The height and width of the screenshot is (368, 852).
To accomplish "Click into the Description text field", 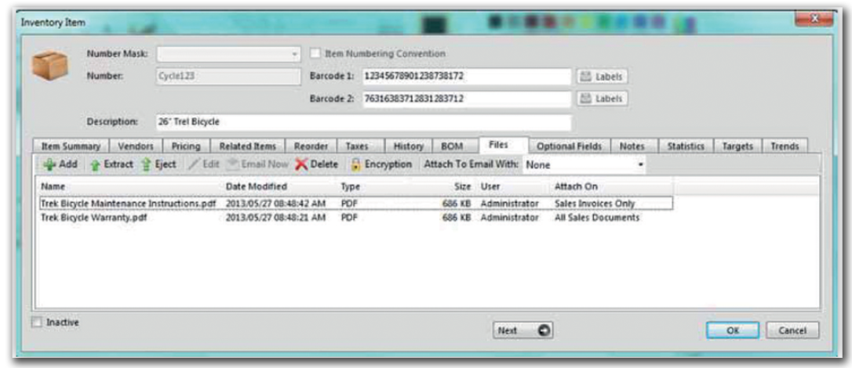I will tap(361, 122).
